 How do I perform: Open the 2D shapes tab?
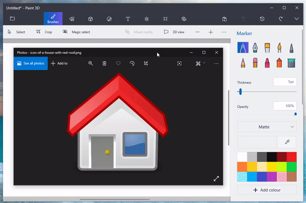click(72, 19)
